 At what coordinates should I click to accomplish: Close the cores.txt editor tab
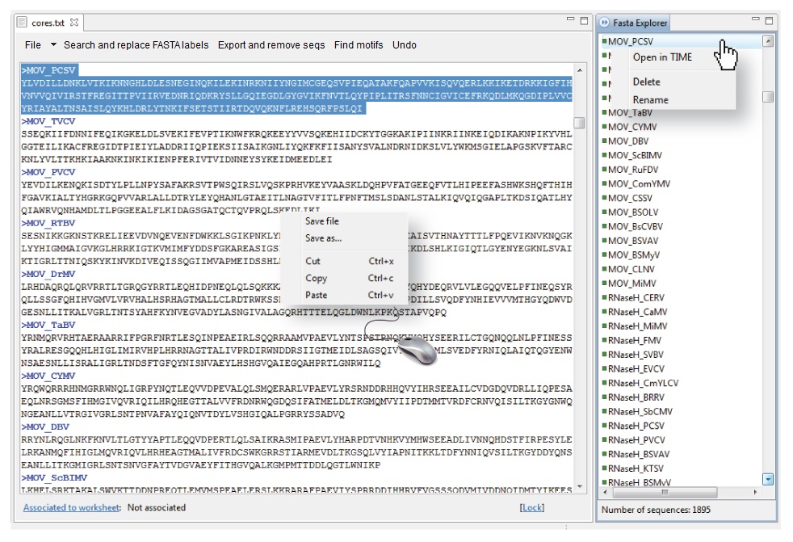coord(74,23)
